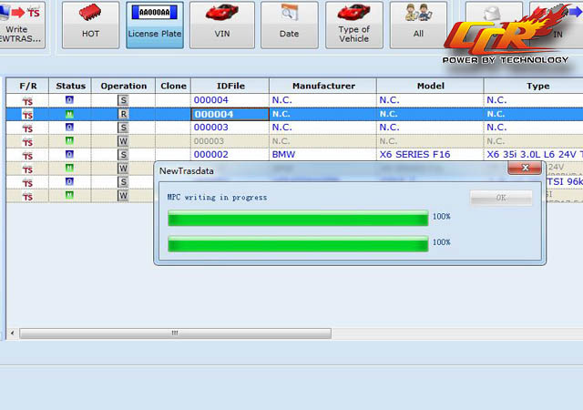The width and height of the screenshot is (583, 410).
Task: Click the green status icon in last row
Action: (69, 195)
